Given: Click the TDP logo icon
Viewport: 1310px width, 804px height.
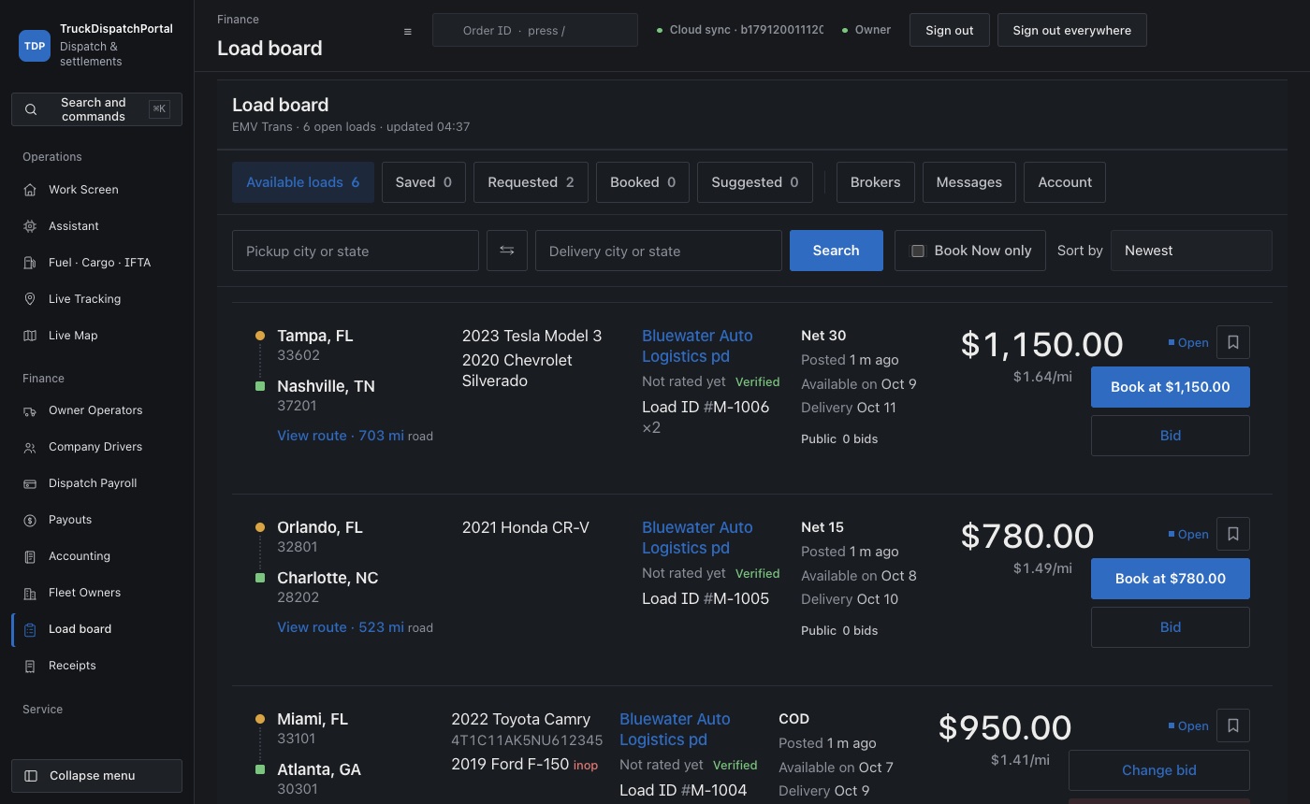Looking at the screenshot, I should [x=35, y=45].
